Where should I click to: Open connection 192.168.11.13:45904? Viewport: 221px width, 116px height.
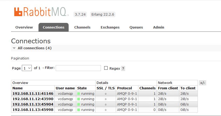(33, 104)
